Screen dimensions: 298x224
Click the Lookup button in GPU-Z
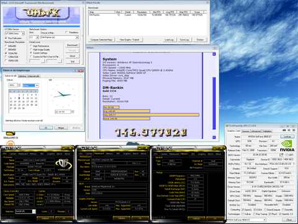click(287, 136)
